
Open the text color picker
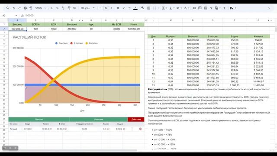pos(135,8)
